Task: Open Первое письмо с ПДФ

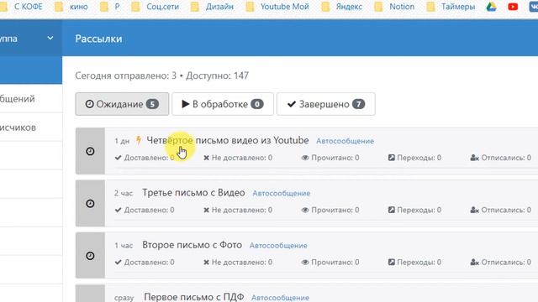Action: pos(194,296)
